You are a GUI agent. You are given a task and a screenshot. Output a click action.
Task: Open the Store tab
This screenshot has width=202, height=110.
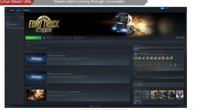(x=12, y=10)
